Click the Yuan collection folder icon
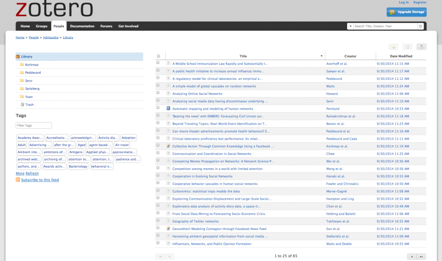The height and width of the screenshot is (261, 442). pos(22,96)
